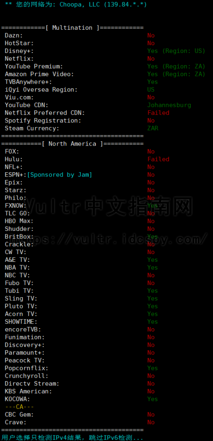Click the Hulu Failed result
This screenshot has width=213, height=441.
pyautogui.click(x=158, y=159)
